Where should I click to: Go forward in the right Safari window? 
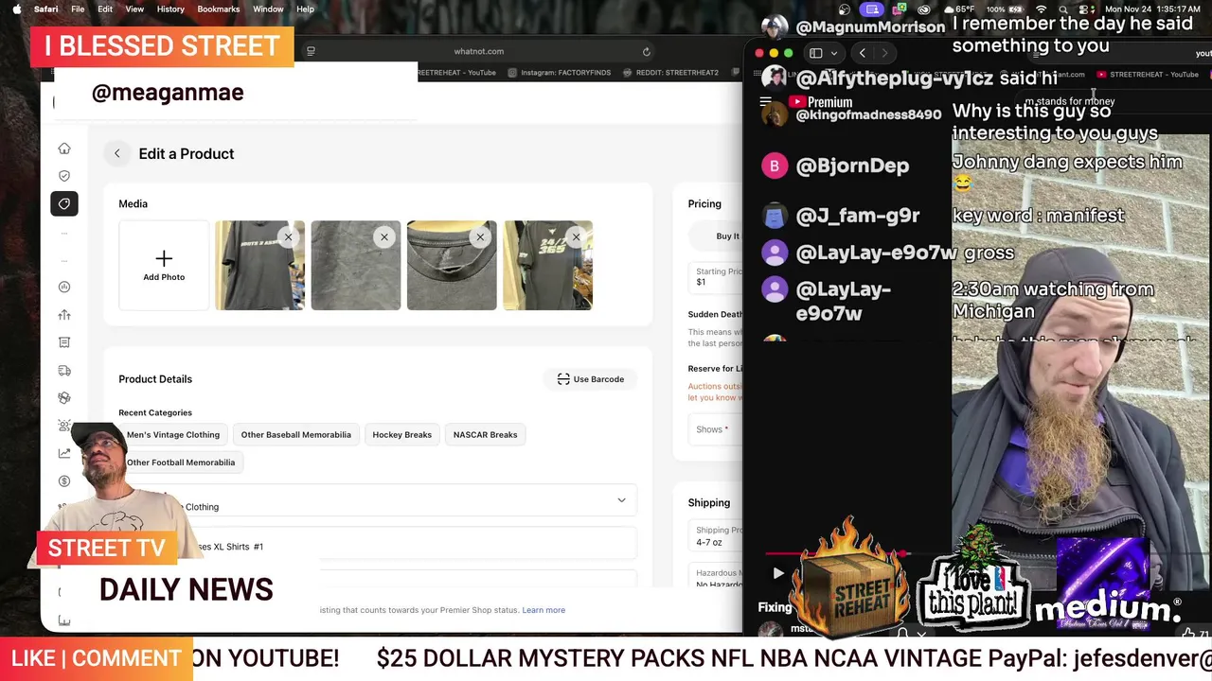[x=884, y=53]
